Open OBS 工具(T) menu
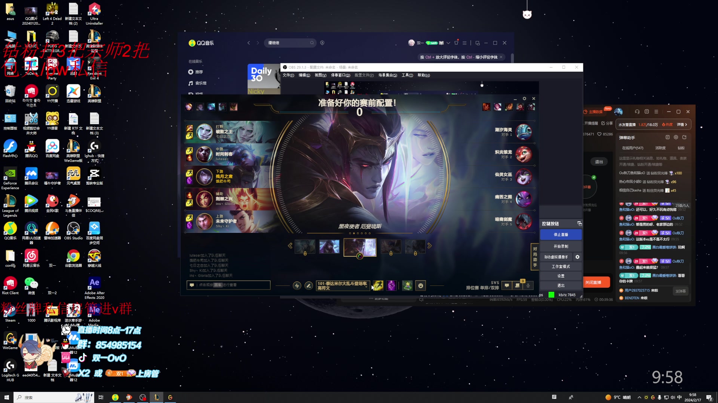This screenshot has width=718, height=403. pos(407,75)
